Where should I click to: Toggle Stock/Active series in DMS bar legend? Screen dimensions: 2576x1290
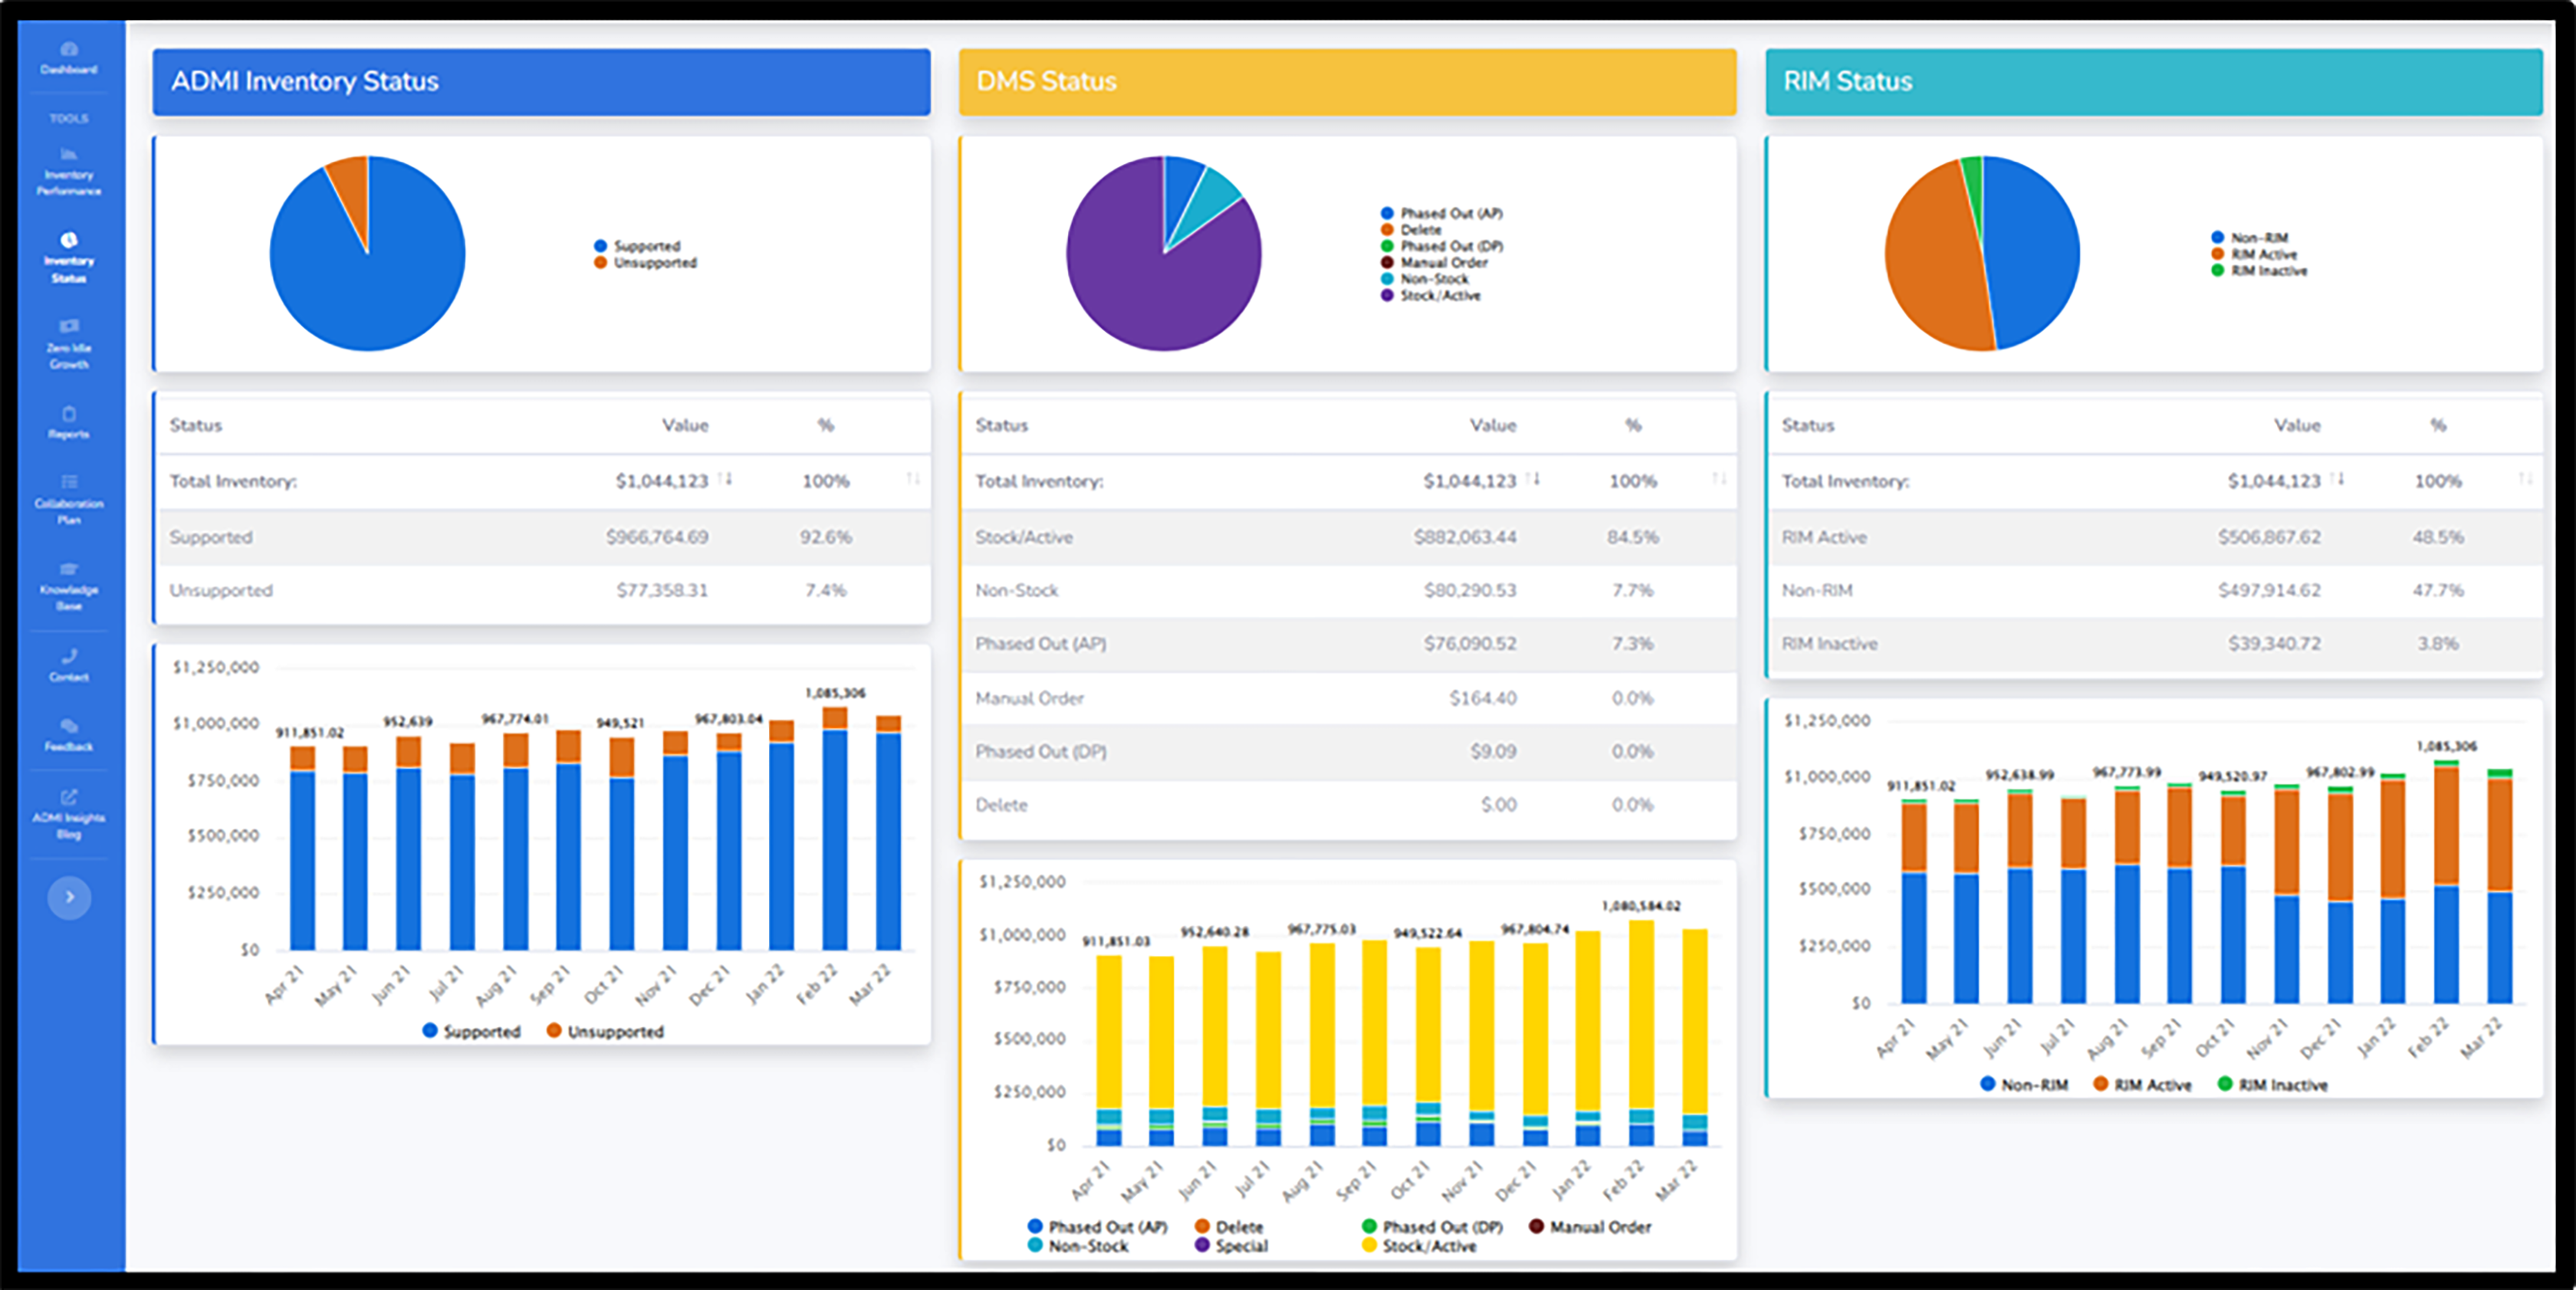1419,1246
